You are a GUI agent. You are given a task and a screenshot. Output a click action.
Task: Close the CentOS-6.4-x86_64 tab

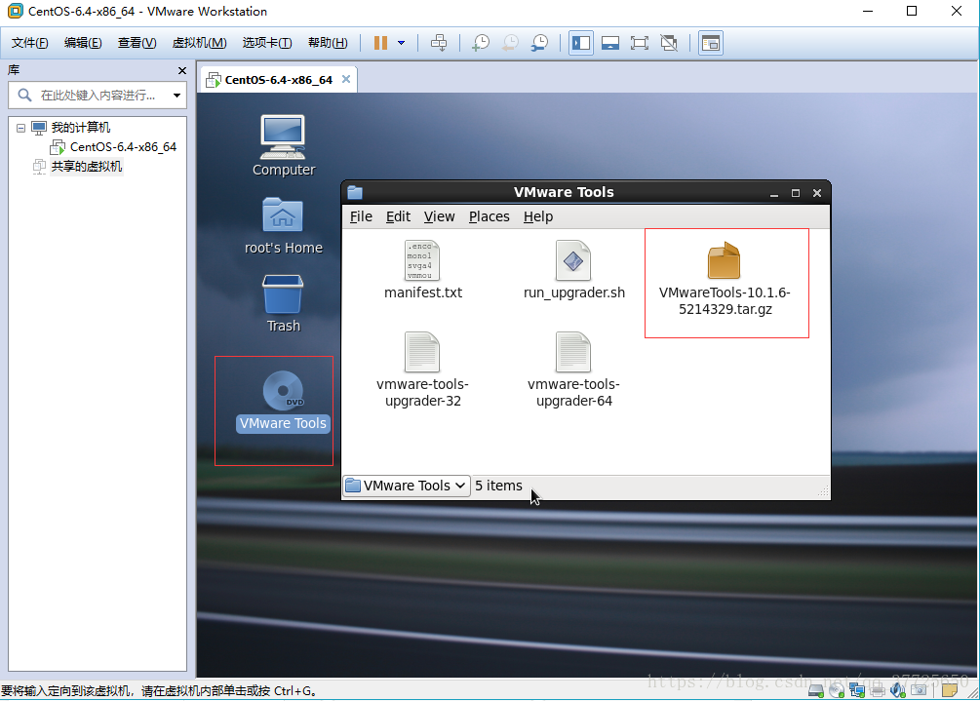(345, 79)
